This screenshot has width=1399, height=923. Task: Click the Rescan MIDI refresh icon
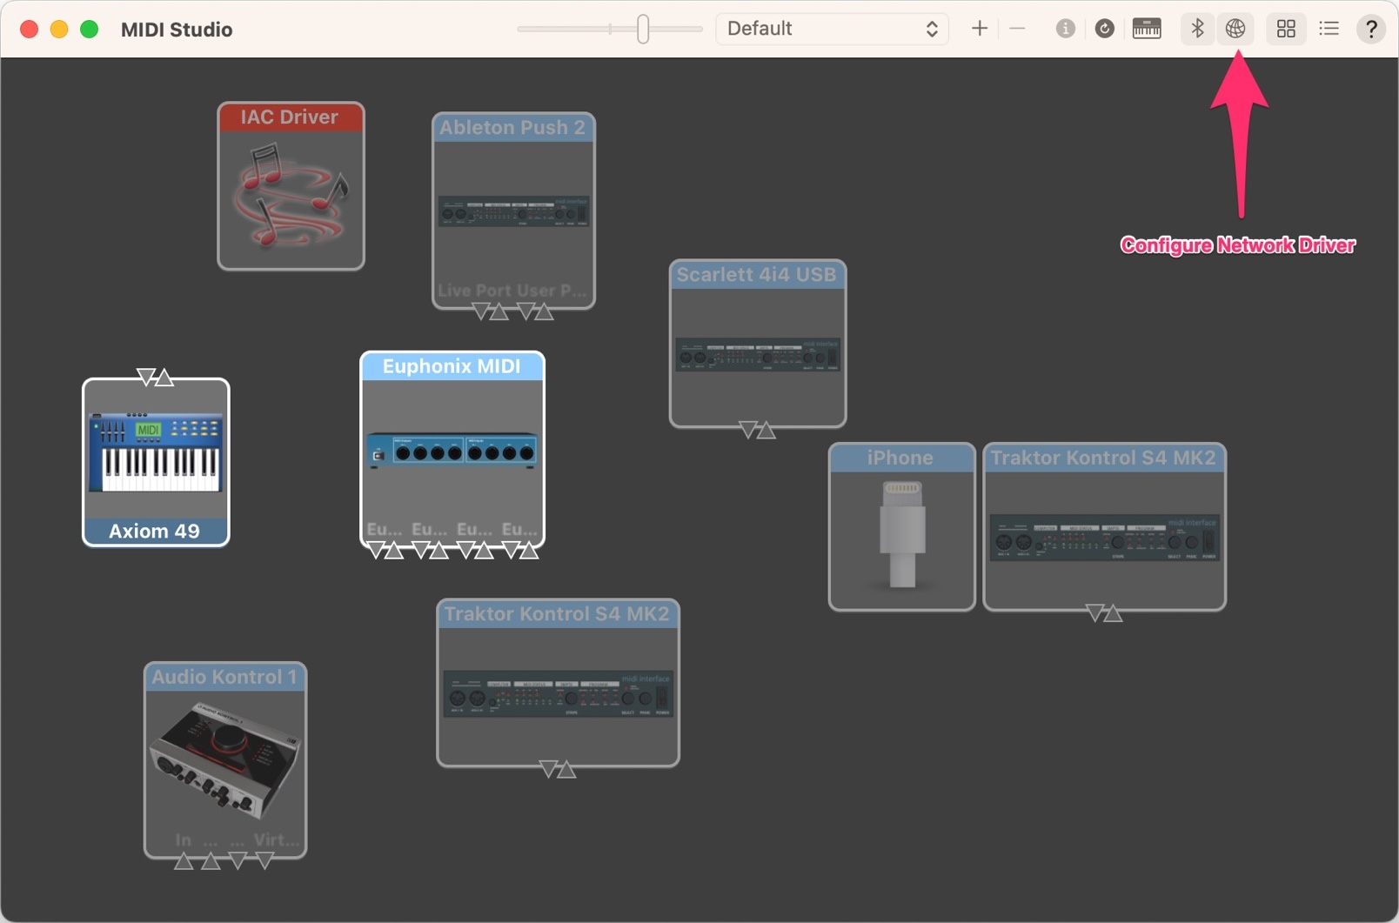(1105, 29)
